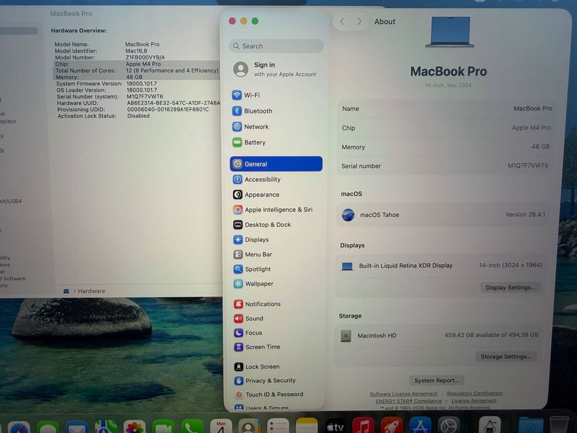Select the General sidebar item

276,164
